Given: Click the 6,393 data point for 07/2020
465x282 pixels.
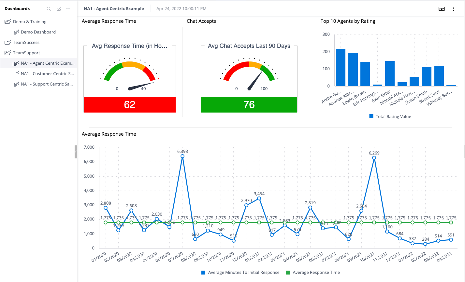Looking at the screenshot, I should click(182, 156).
